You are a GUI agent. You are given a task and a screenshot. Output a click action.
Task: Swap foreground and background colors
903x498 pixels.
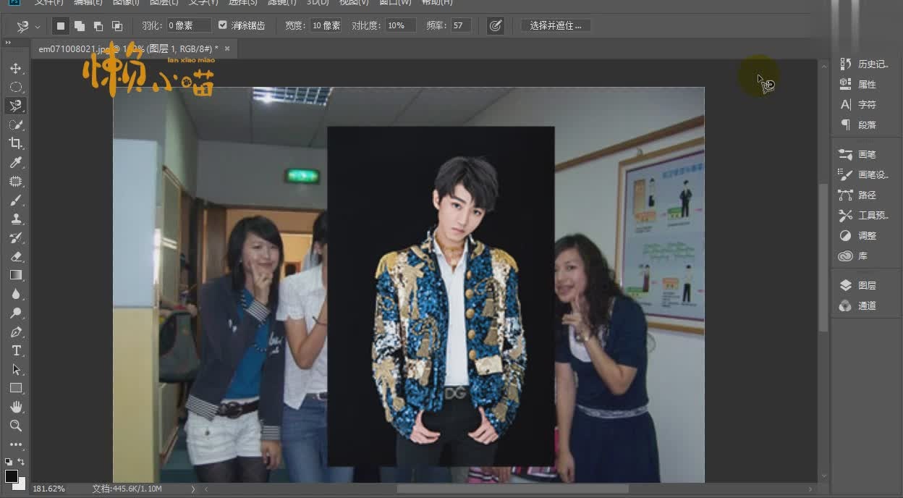21,461
